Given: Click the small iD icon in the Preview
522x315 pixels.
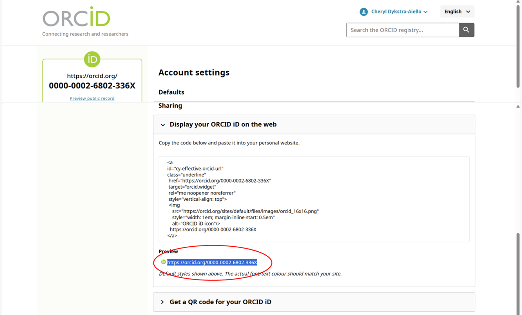Looking at the screenshot, I should (x=163, y=262).
